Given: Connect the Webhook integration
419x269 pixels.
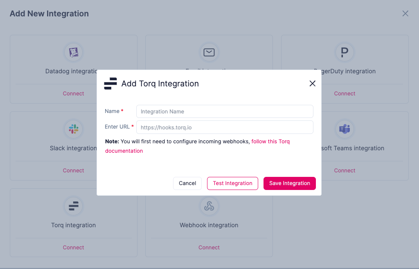Looking at the screenshot, I should [209, 248].
